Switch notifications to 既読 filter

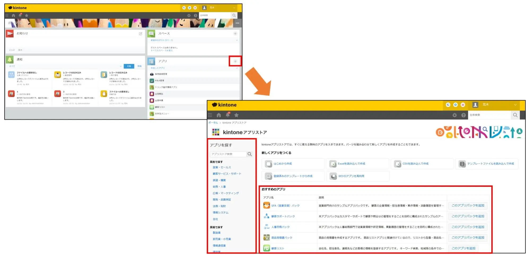tap(139, 66)
